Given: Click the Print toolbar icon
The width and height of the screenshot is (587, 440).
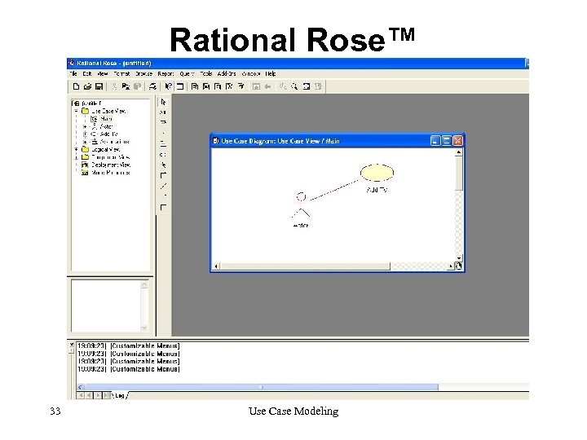Looking at the screenshot, I should tap(152, 86).
